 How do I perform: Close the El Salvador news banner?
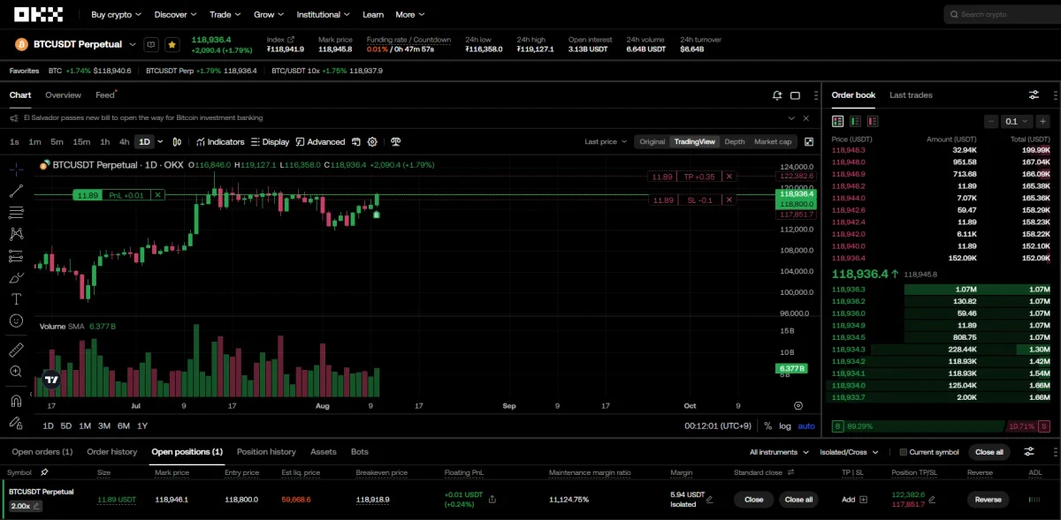click(805, 117)
